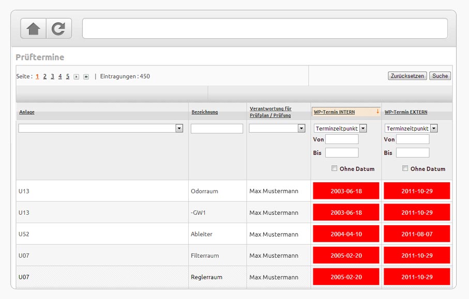Click the Zurücksetzen button
Image resolution: width=469 pixels, height=299 pixels.
407,76
